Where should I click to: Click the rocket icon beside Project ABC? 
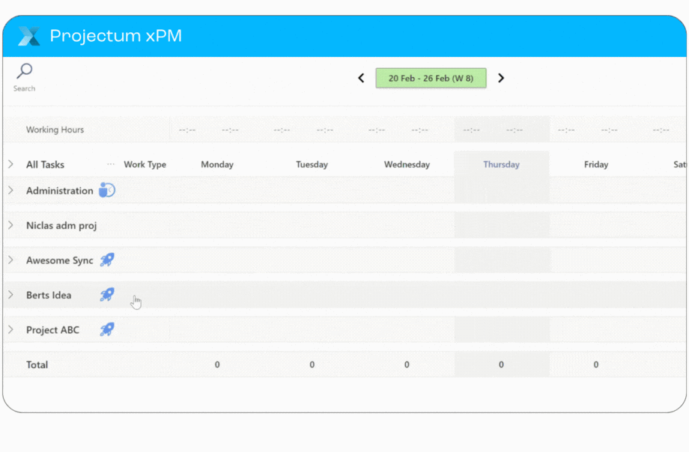click(107, 330)
